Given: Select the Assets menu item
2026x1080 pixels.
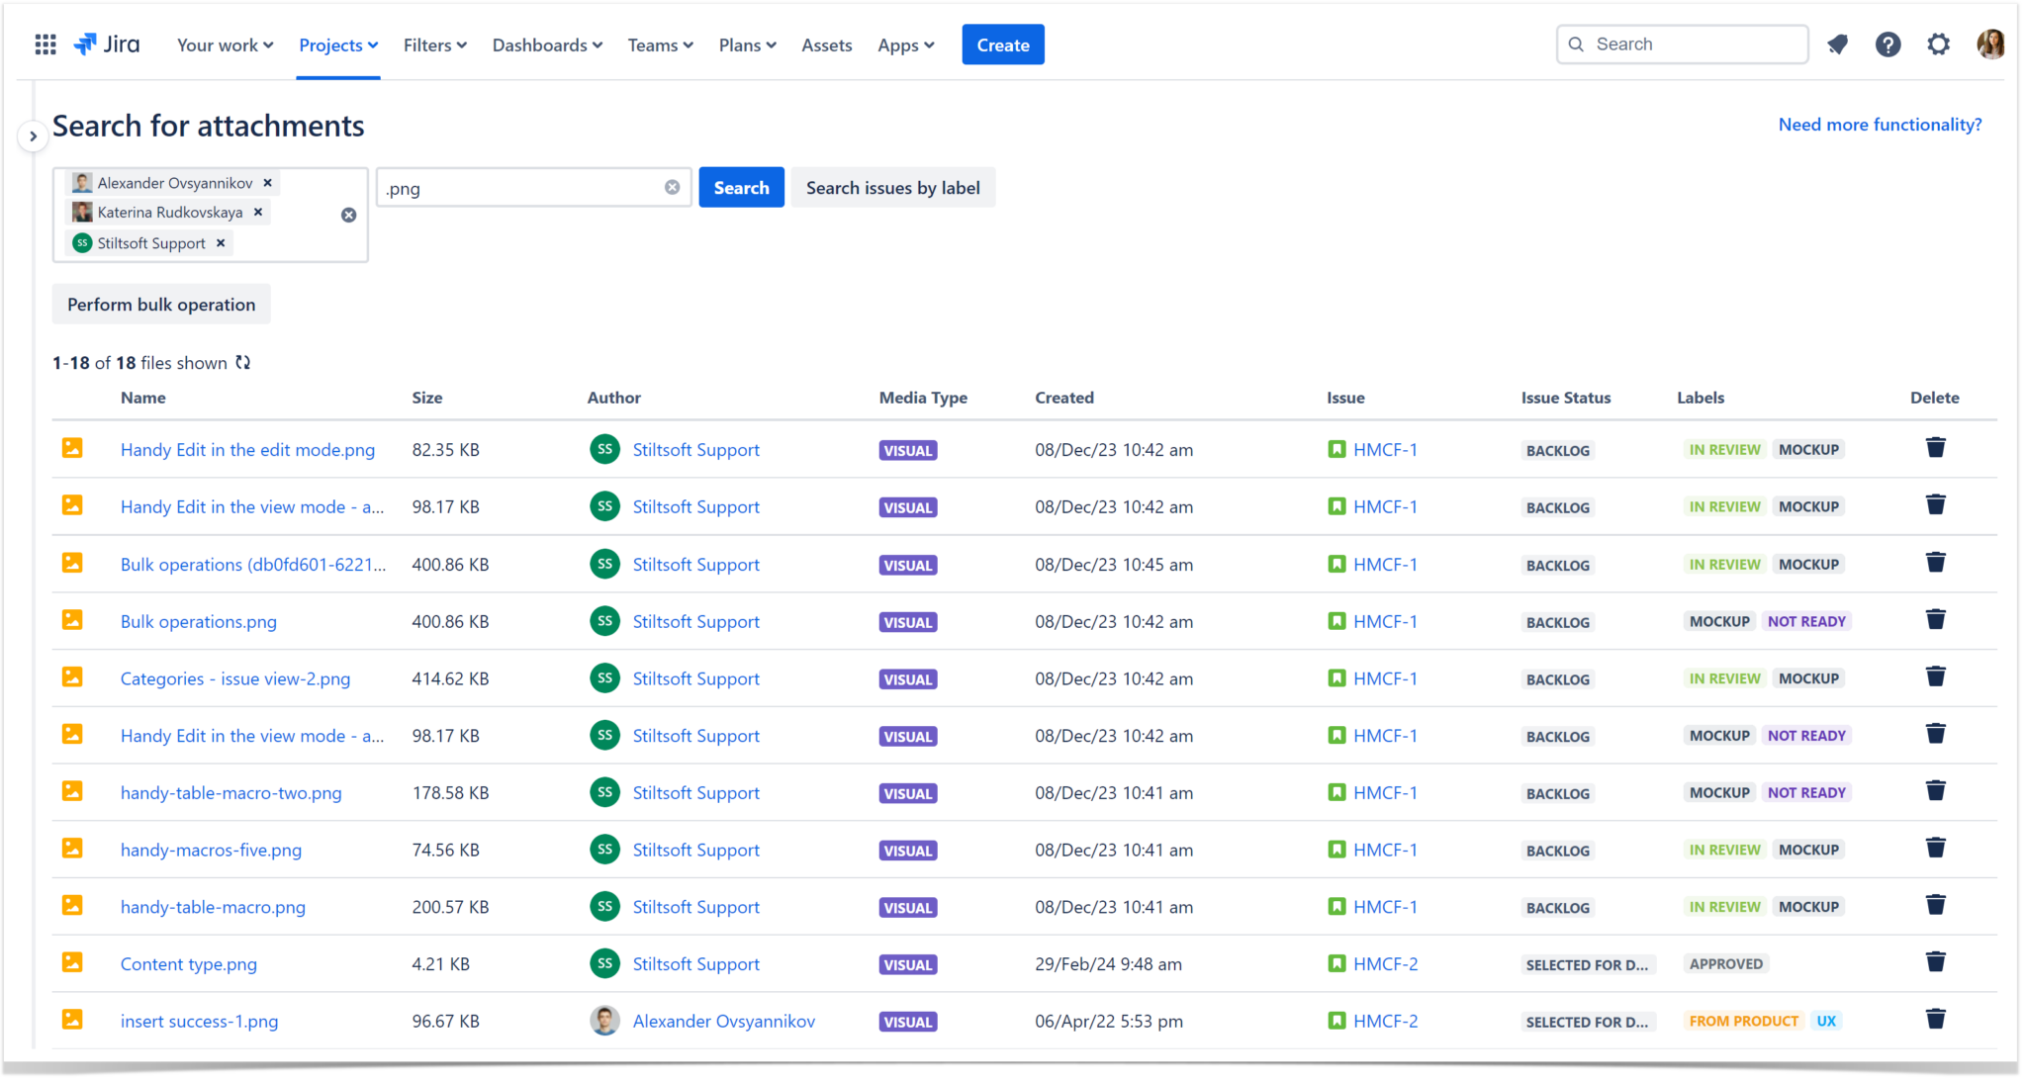Looking at the screenshot, I should 827,45.
